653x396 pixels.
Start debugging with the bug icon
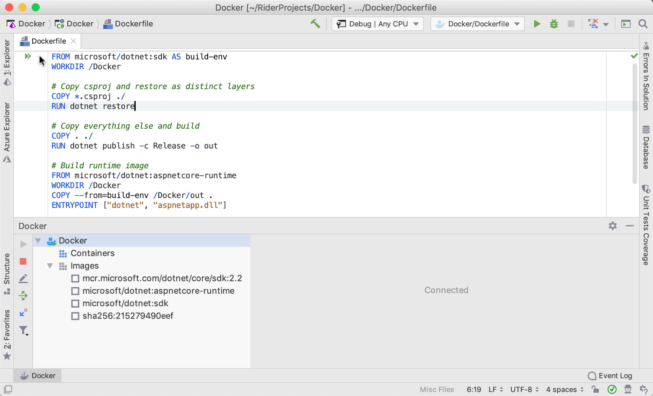tap(554, 24)
